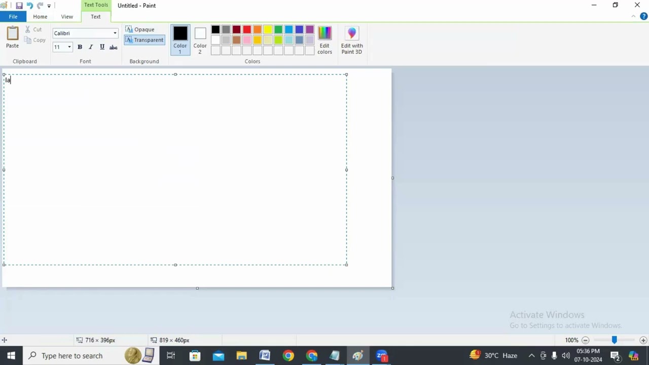
Task: Pick the green color swatch
Action: pyautogui.click(x=278, y=30)
